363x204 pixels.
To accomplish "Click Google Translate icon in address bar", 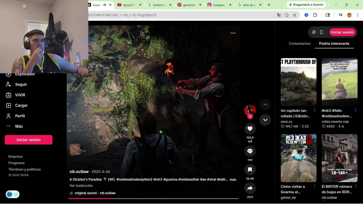I will pos(279,15).
